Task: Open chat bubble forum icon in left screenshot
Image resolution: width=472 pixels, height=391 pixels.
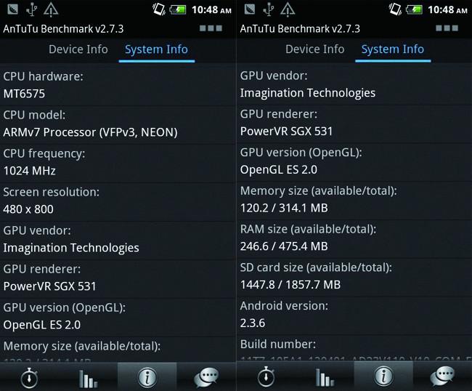Action: tap(206, 377)
